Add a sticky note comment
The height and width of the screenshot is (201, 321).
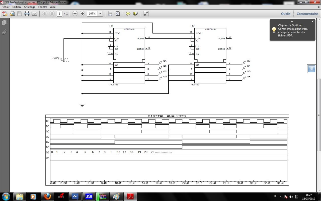point(128,14)
